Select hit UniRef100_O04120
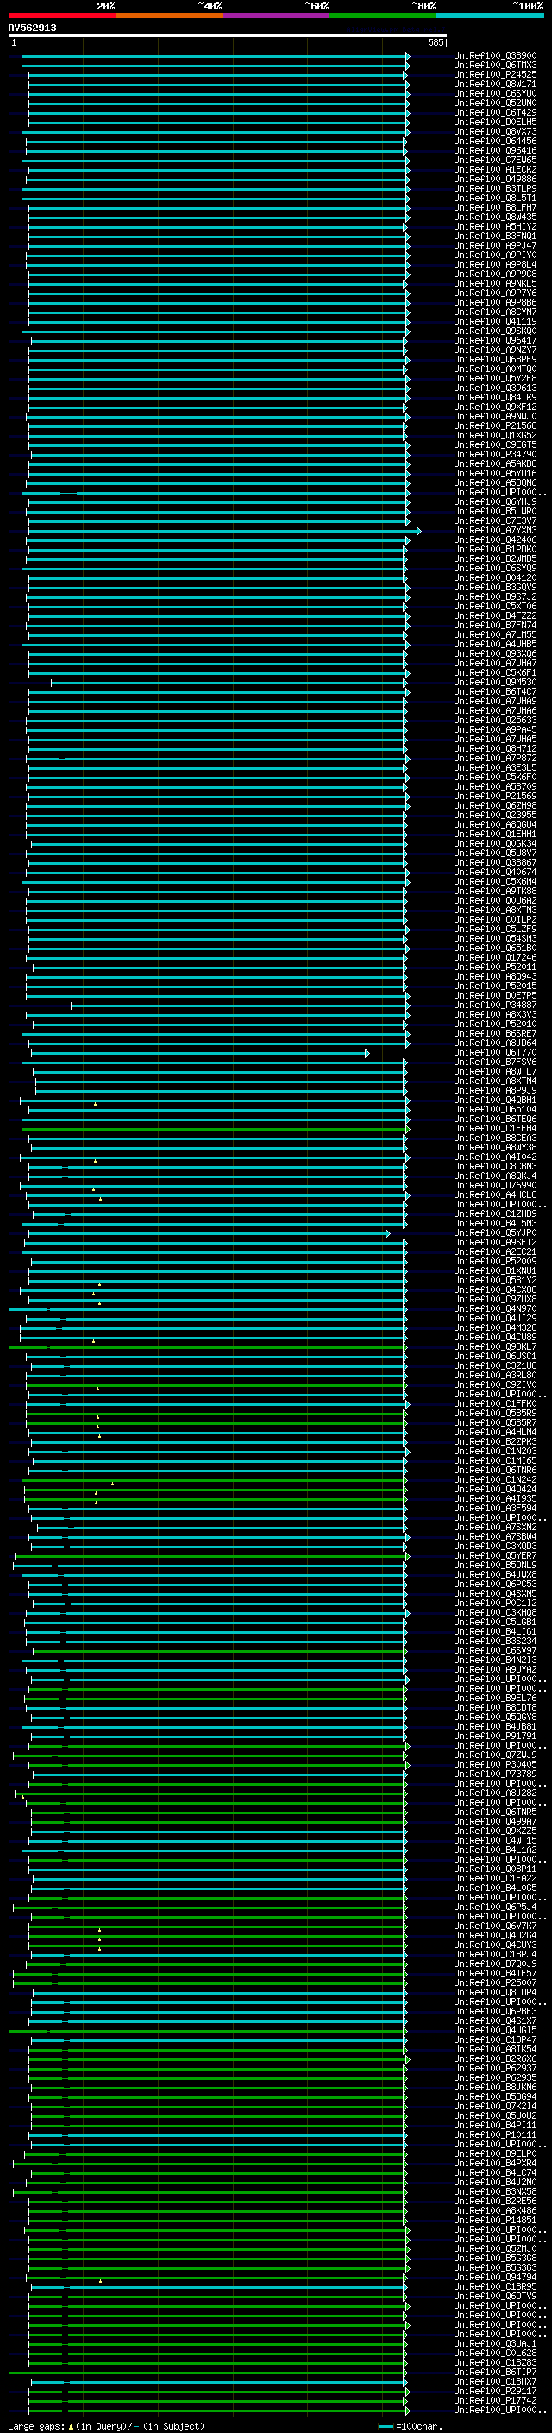552x2433 pixels. (495, 578)
